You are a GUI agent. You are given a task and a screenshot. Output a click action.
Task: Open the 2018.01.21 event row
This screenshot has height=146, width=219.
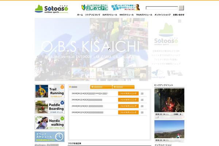88,112
